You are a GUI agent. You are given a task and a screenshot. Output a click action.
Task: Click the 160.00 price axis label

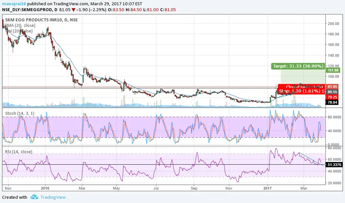(x=333, y=45)
